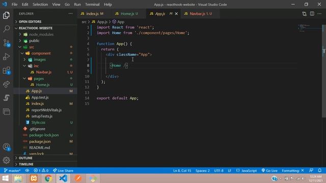326x183 pixels.
Task: Click the Open Changes editor icon
Action: [304, 14]
